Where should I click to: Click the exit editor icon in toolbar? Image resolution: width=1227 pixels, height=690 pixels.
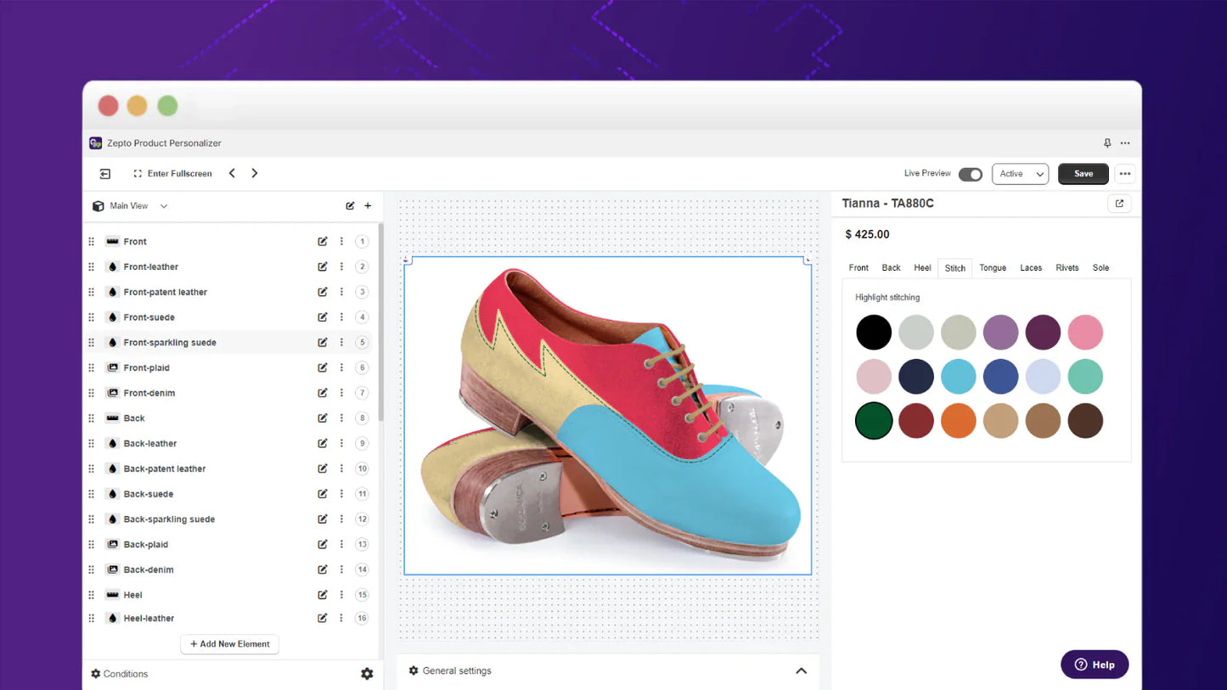tap(105, 174)
